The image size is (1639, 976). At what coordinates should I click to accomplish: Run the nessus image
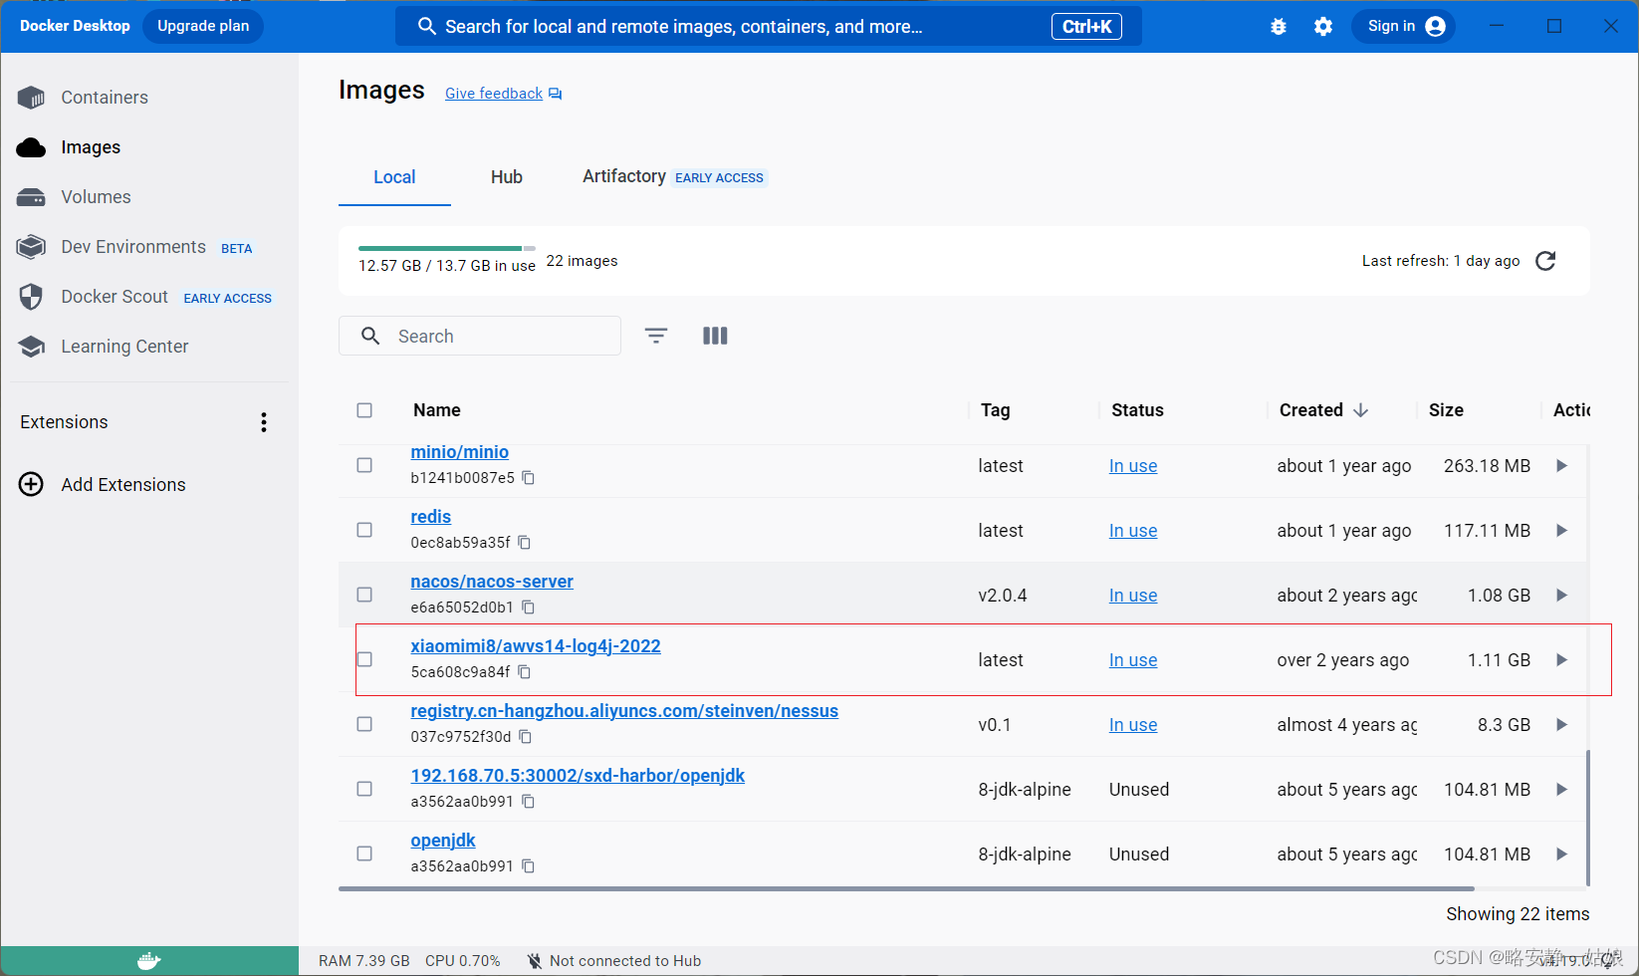click(1561, 725)
